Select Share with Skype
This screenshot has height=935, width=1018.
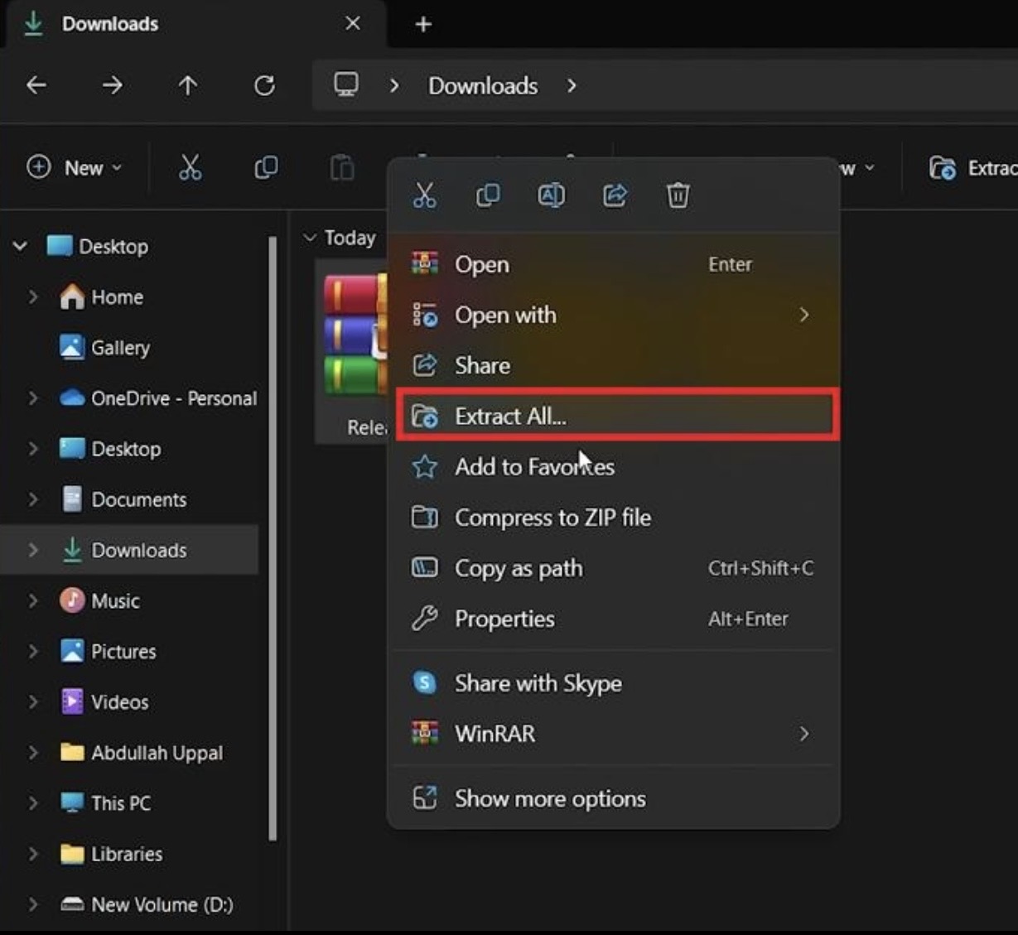point(614,683)
